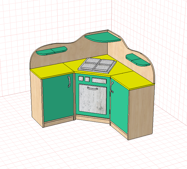Select the green shelf on right back panel
The image size is (187, 169).
pyautogui.click(x=138, y=60)
